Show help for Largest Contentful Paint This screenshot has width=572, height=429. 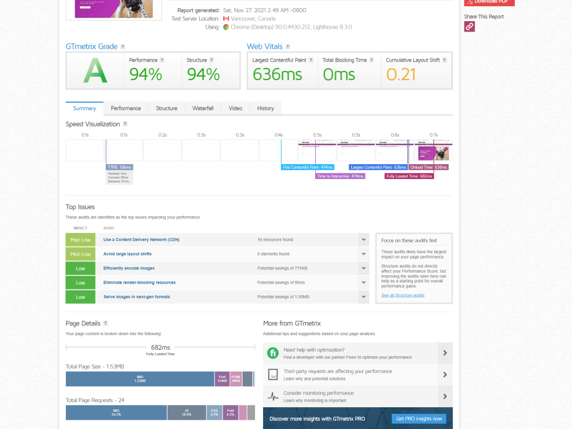tap(311, 60)
